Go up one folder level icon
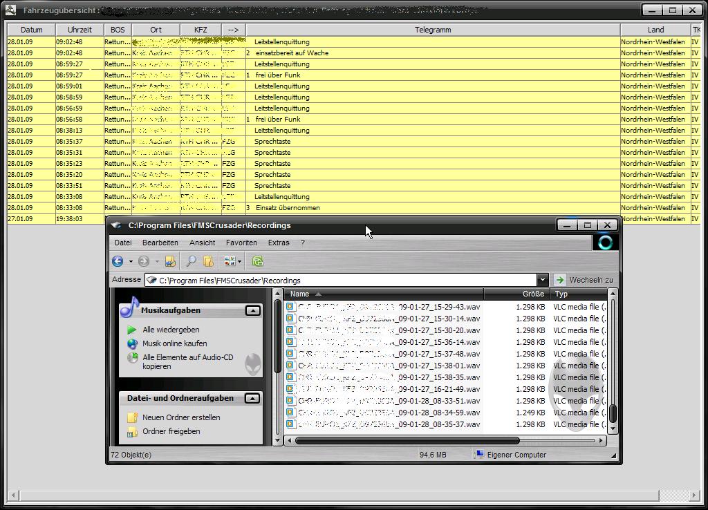The width and height of the screenshot is (708, 510). (170, 261)
